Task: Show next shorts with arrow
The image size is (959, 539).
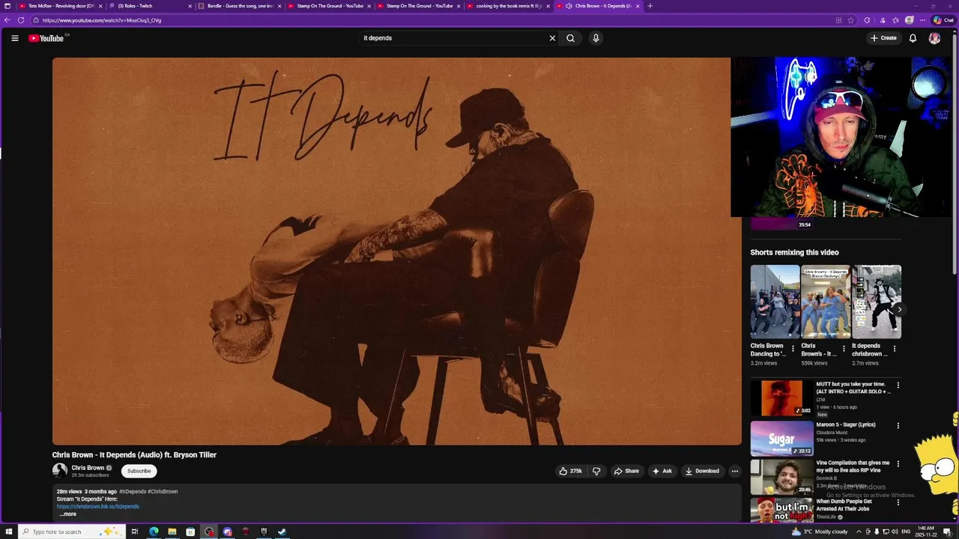Action: click(x=899, y=309)
